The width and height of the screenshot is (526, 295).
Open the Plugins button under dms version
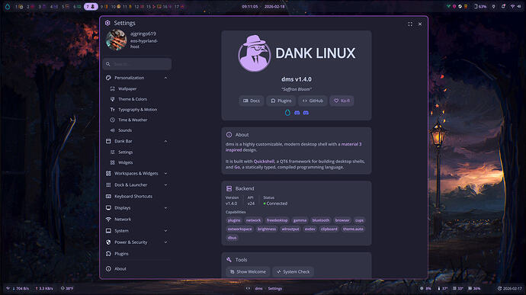click(x=281, y=101)
